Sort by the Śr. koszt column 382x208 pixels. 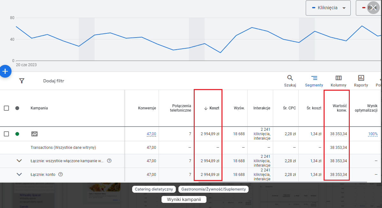click(x=314, y=108)
